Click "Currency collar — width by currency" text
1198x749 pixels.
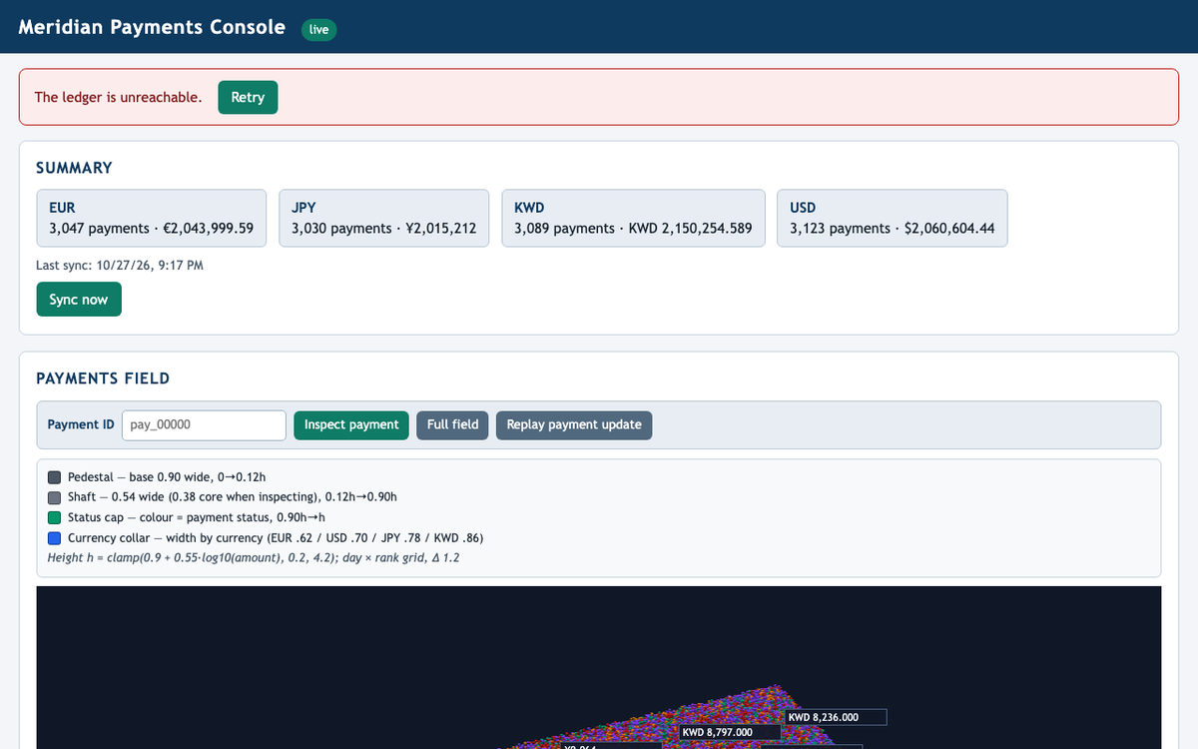pyautogui.click(x=276, y=538)
